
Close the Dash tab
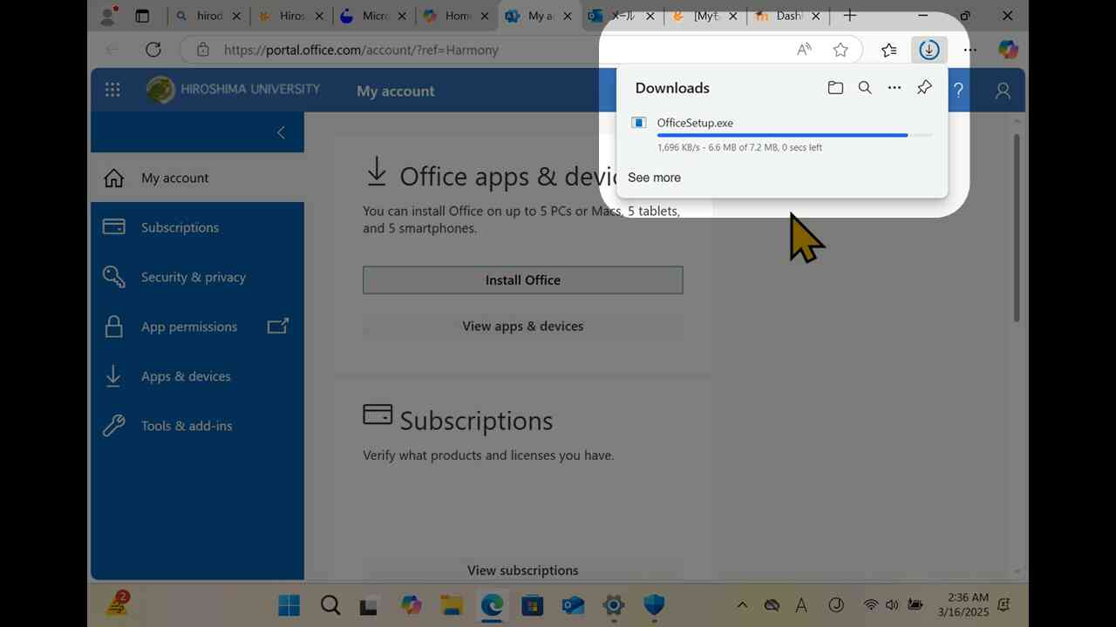815,16
